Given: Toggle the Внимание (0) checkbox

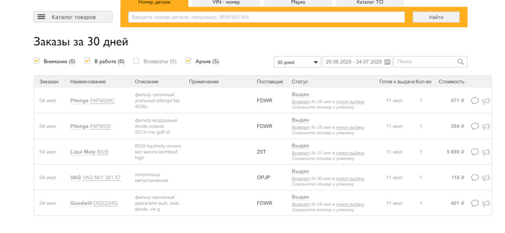Looking at the screenshot, I should click(x=37, y=61).
